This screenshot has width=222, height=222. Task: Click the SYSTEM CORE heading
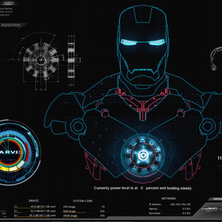[83, 201]
